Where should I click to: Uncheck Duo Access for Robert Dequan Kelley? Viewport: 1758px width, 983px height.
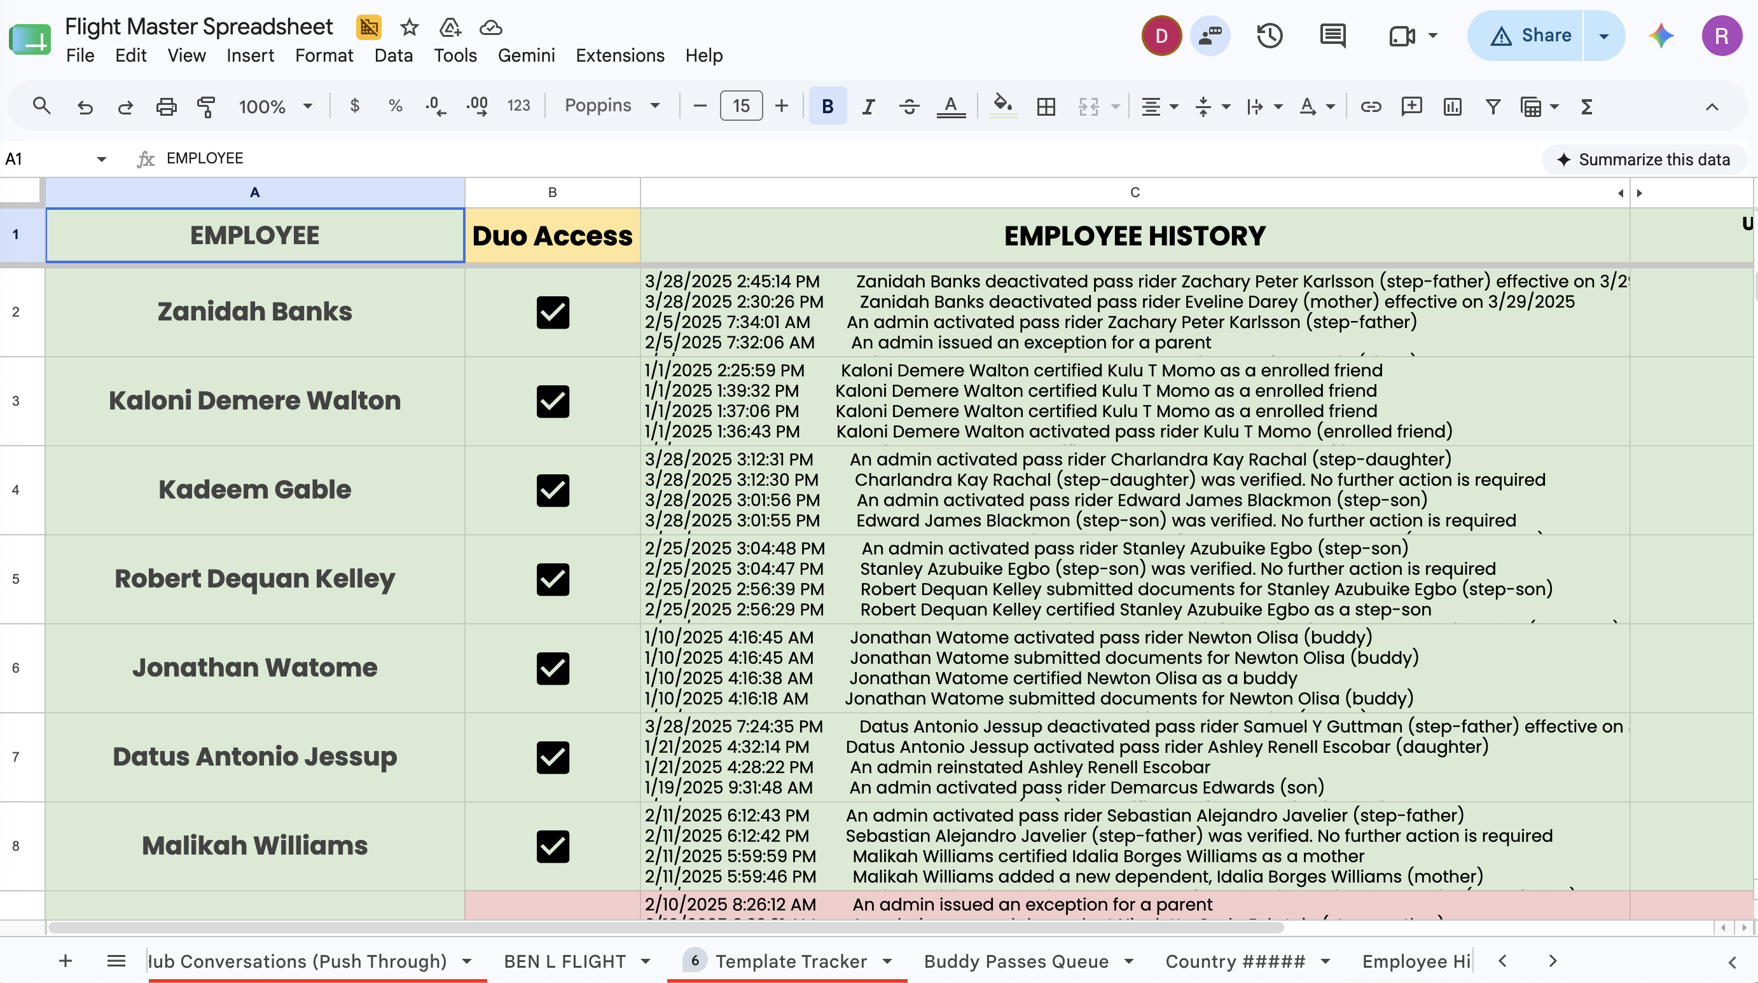(552, 579)
